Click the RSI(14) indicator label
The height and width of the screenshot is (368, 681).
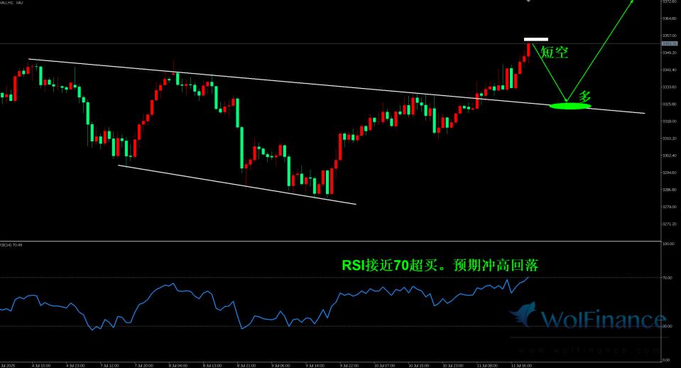11,245
